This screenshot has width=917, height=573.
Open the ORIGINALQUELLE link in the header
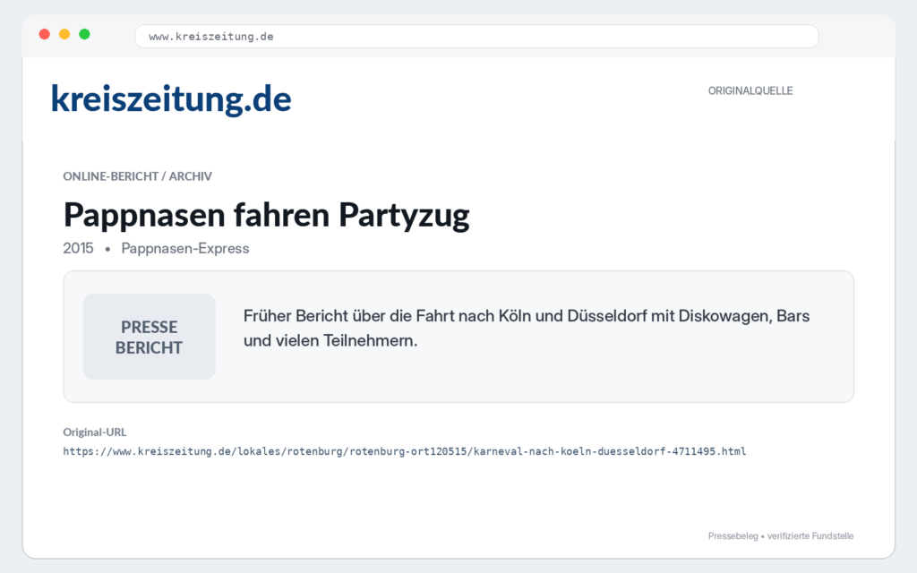tap(750, 90)
